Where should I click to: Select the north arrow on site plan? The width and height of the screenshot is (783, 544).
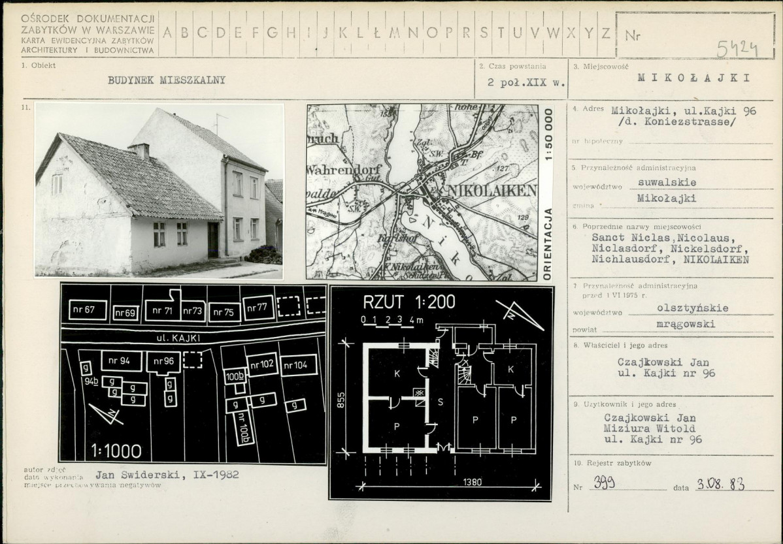(106, 414)
